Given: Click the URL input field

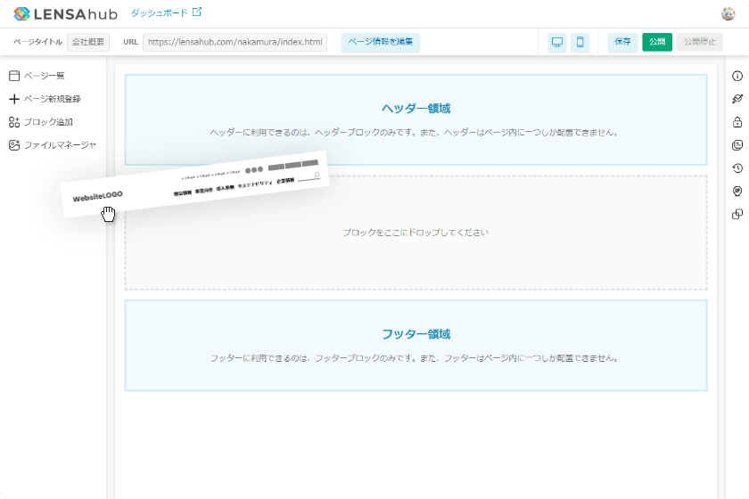Looking at the screenshot, I should coord(235,42).
